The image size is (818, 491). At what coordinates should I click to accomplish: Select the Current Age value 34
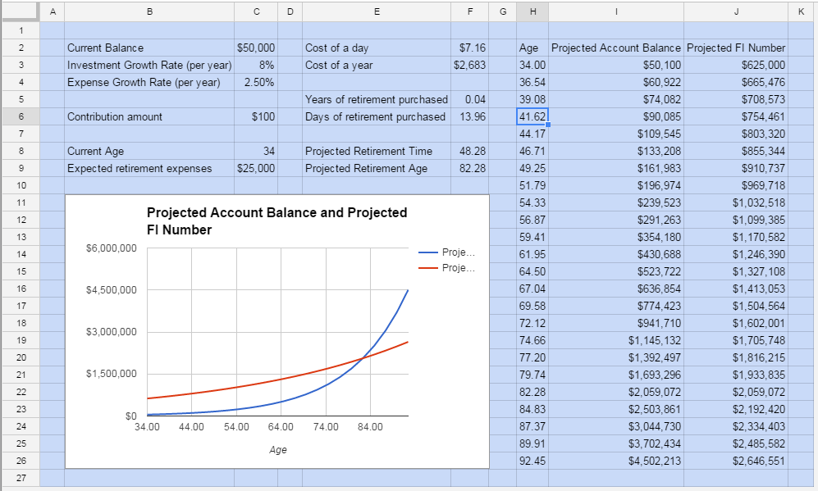(x=256, y=151)
